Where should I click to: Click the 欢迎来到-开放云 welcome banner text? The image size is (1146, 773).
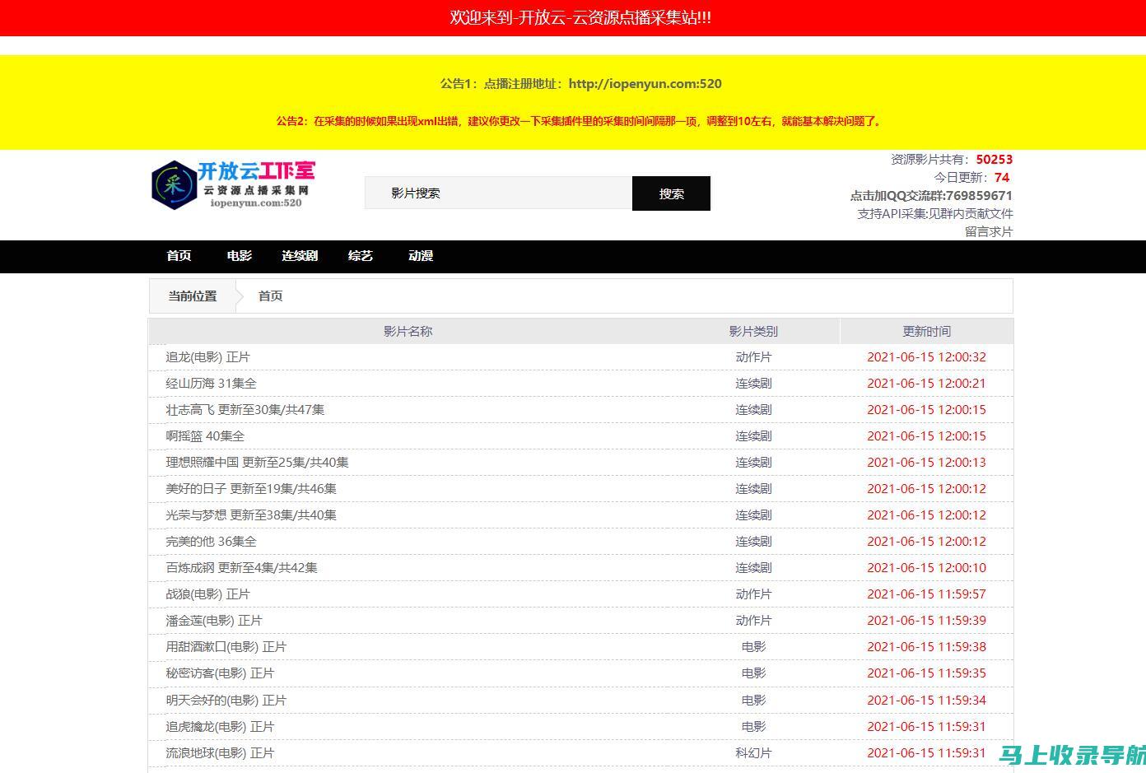point(580,17)
